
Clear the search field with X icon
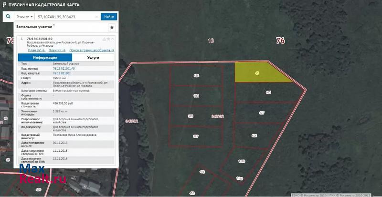[x=96, y=16]
